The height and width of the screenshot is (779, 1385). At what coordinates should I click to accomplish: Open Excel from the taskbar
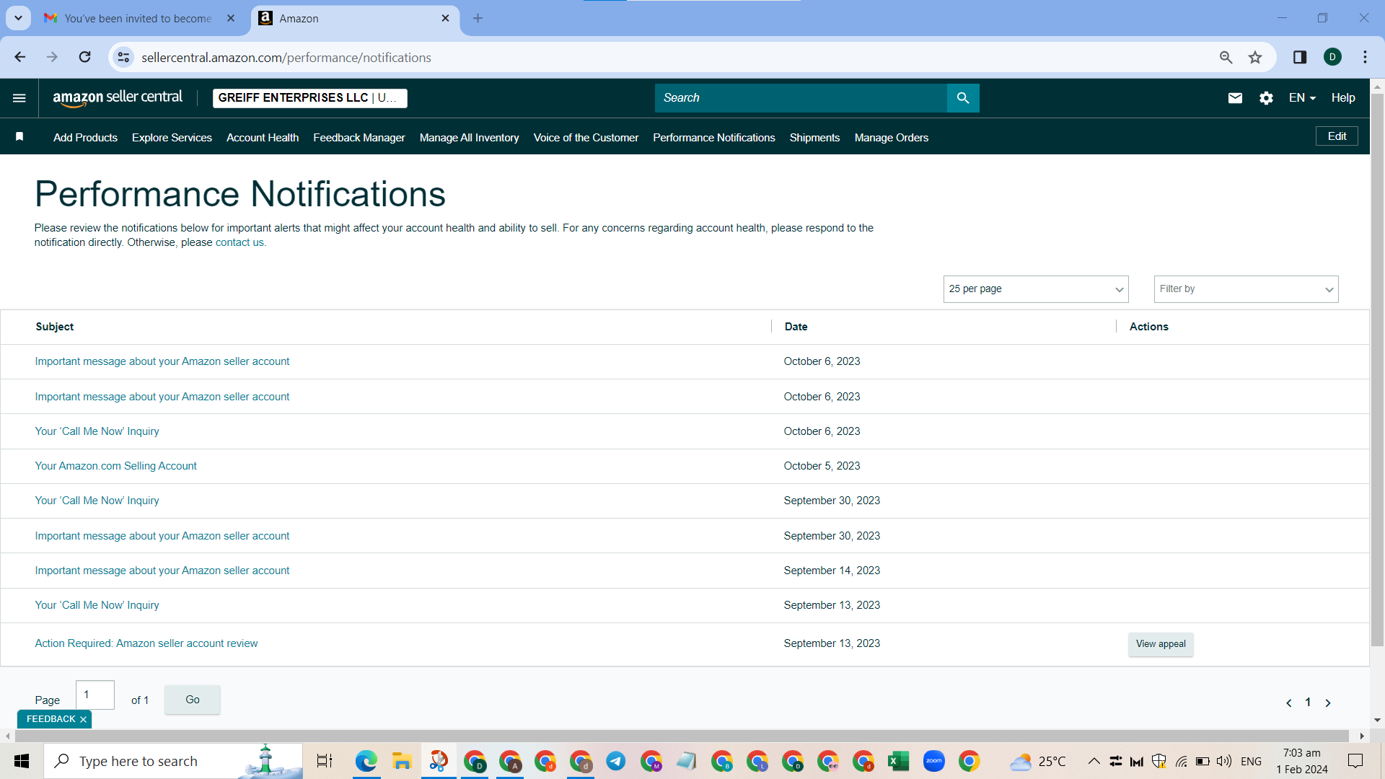point(898,761)
